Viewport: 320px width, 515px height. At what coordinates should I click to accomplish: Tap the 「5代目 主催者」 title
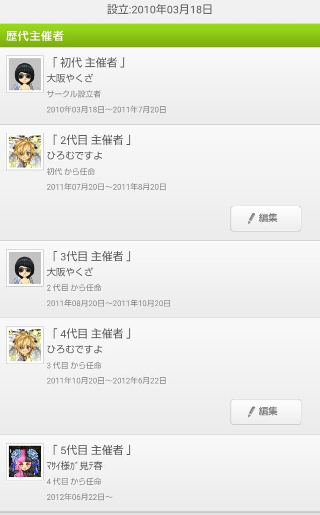coord(91,450)
